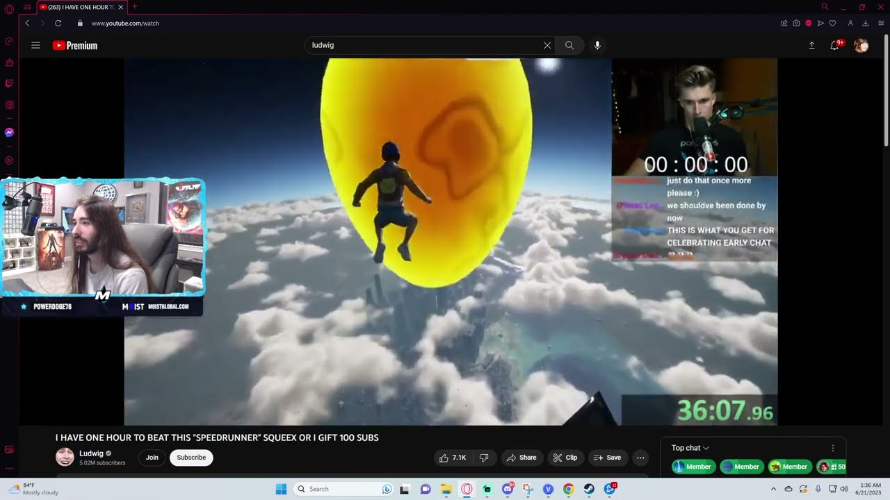The height and width of the screenshot is (500, 890).
Task: Open the YouTube Create upload icon
Action: coord(811,45)
